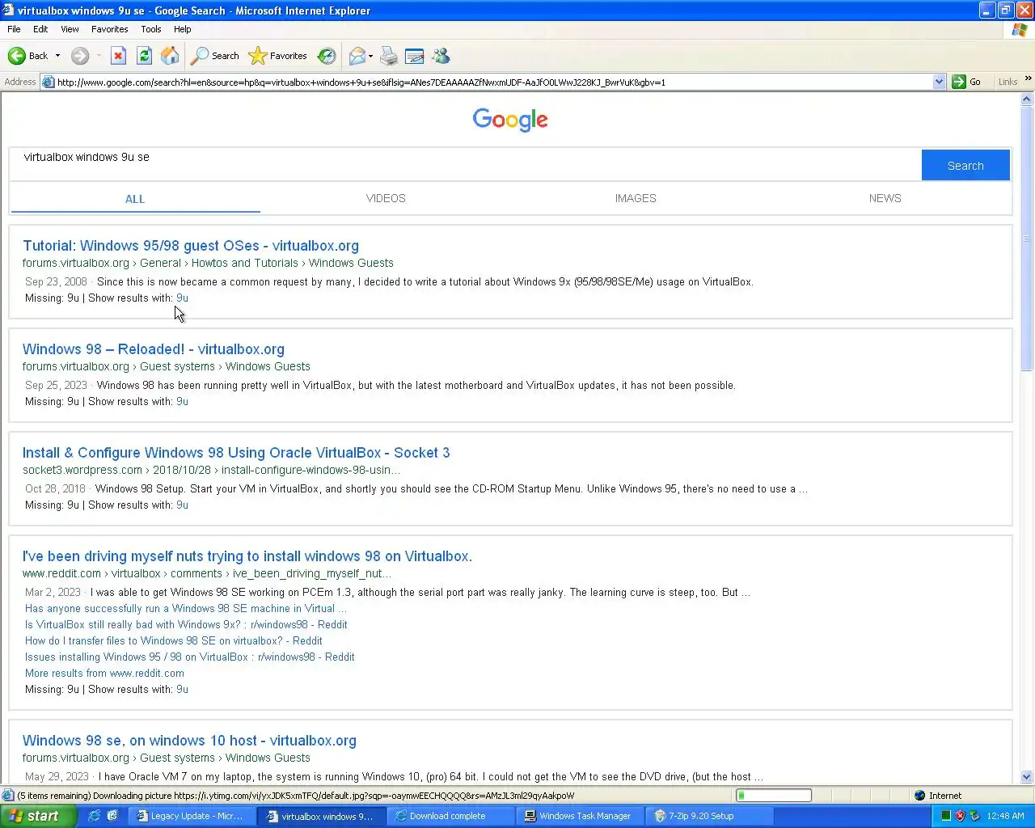Screen dimensions: 1035x828
Task: Expand the Mail button dropdown arrow
Action: coord(370,56)
